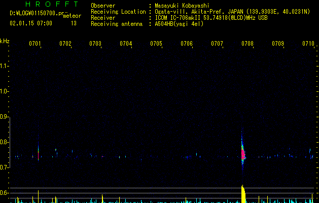The width and height of the screenshot is (319, 203).
Task: Select the A504HB(yagi 4el) antenna text
Action: coord(179,24)
